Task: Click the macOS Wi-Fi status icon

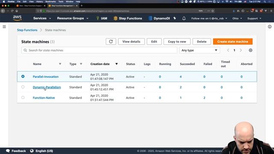Action: [227, 2]
